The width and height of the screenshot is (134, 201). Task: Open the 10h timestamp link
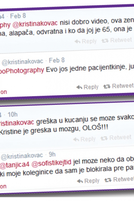pyautogui.click(x=12, y=114)
